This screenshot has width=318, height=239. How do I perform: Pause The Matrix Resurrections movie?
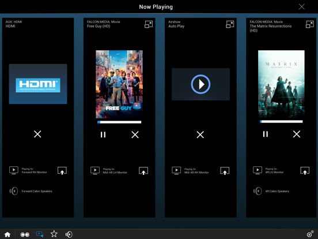[265, 134]
